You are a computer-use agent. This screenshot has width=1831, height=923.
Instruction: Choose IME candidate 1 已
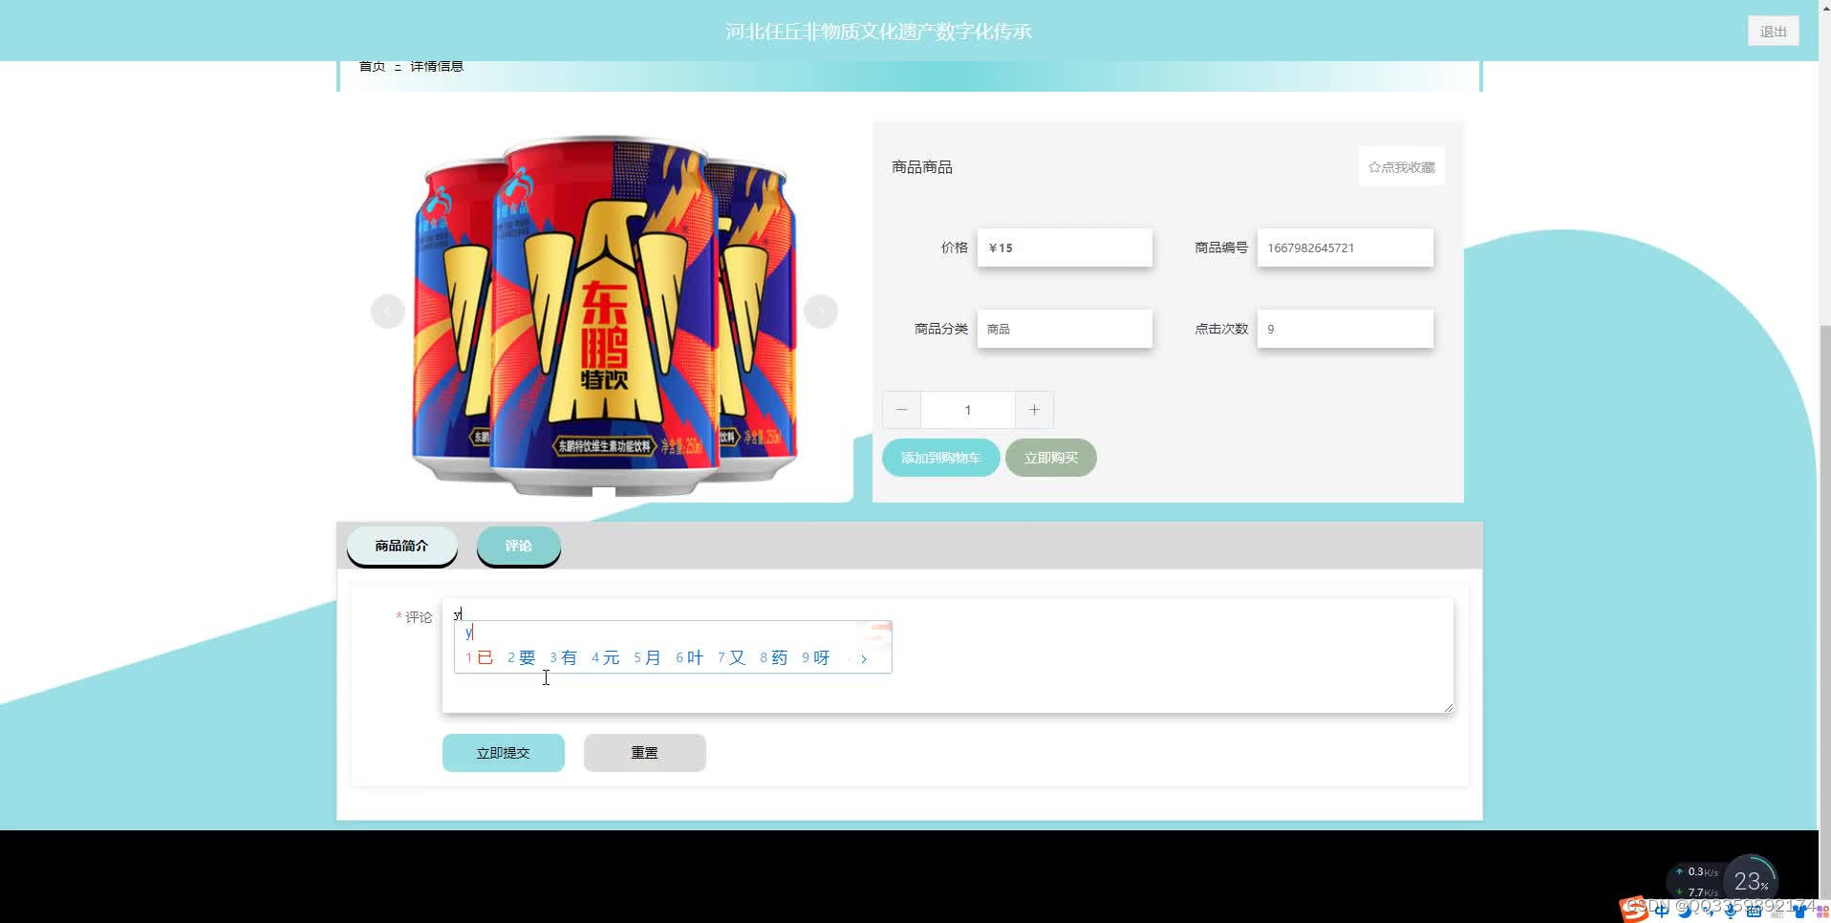[480, 657]
